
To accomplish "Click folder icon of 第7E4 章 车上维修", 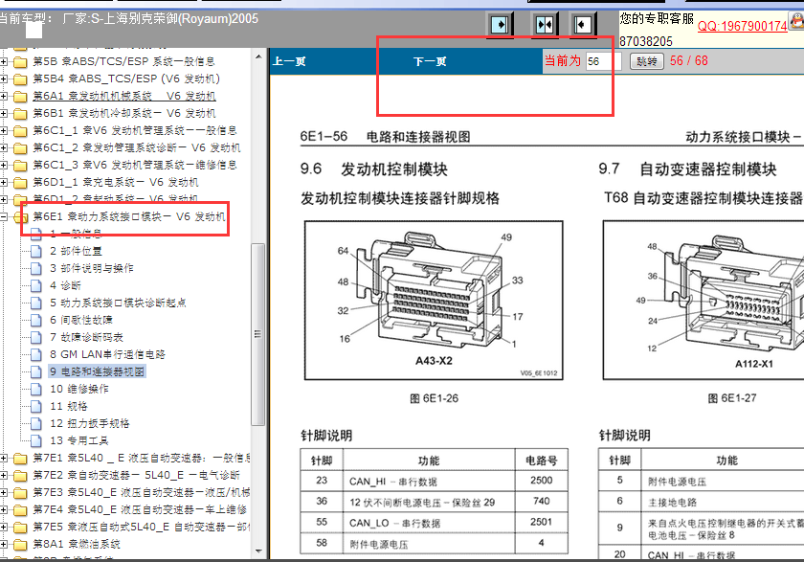I will [20, 509].
